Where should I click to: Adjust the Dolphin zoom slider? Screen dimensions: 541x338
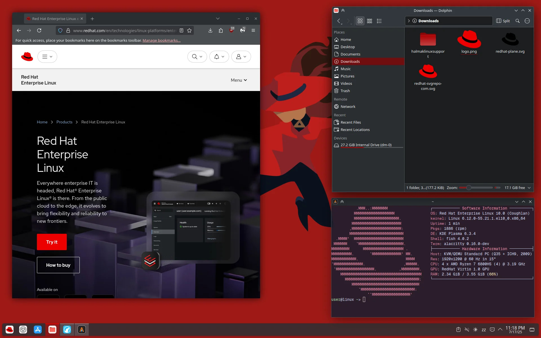(469, 188)
